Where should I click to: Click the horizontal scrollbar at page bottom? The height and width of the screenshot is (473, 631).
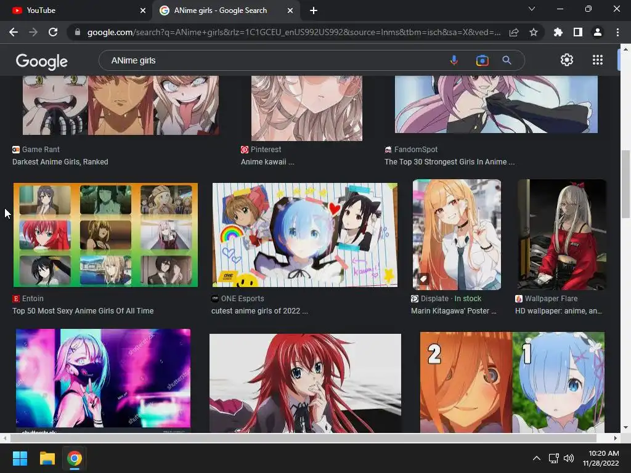303,438
